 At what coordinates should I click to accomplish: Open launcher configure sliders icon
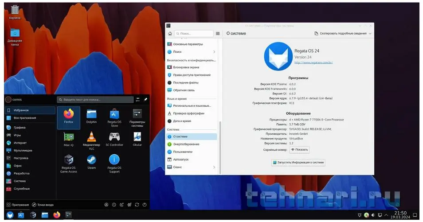(138, 100)
